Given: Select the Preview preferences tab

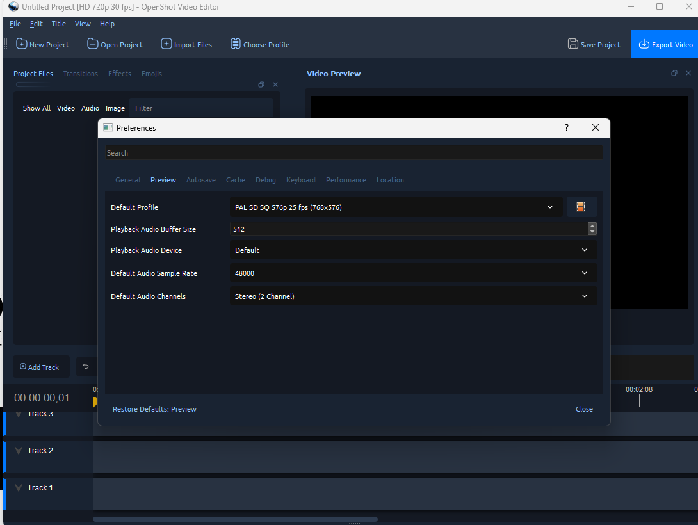Looking at the screenshot, I should [x=163, y=180].
